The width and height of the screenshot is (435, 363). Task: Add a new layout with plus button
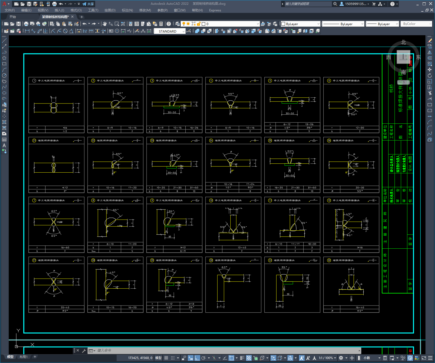pos(35,357)
